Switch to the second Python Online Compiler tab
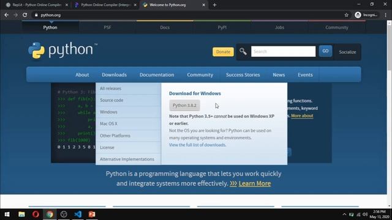The width and height of the screenshot is (392, 220). pos(105,5)
